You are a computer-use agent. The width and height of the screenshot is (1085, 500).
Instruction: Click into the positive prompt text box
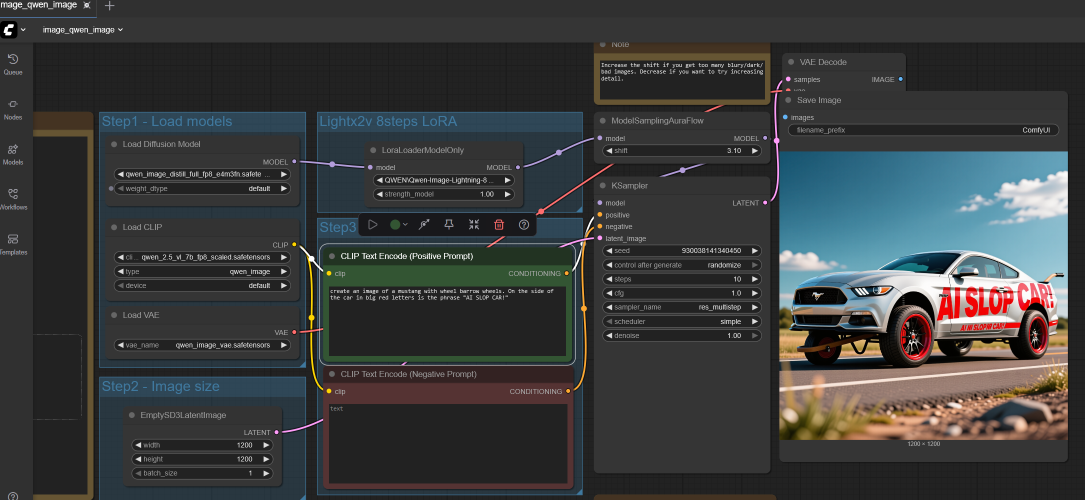pyautogui.click(x=447, y=321)
